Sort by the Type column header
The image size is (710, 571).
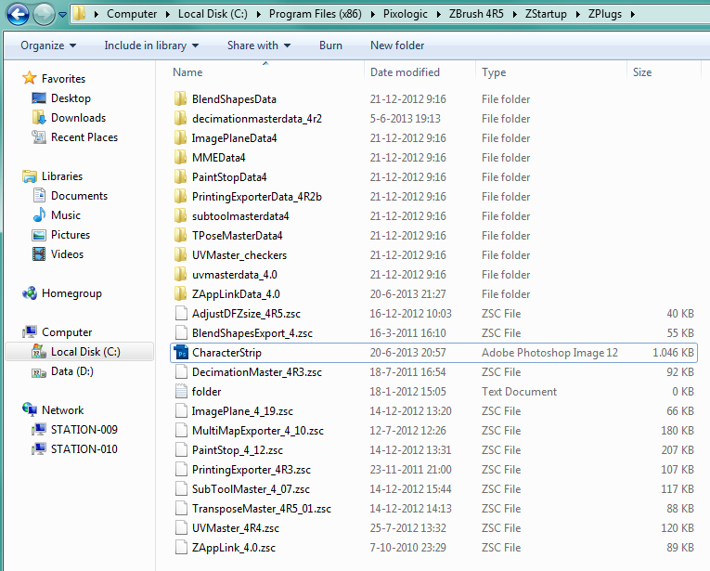click(494, 72)
